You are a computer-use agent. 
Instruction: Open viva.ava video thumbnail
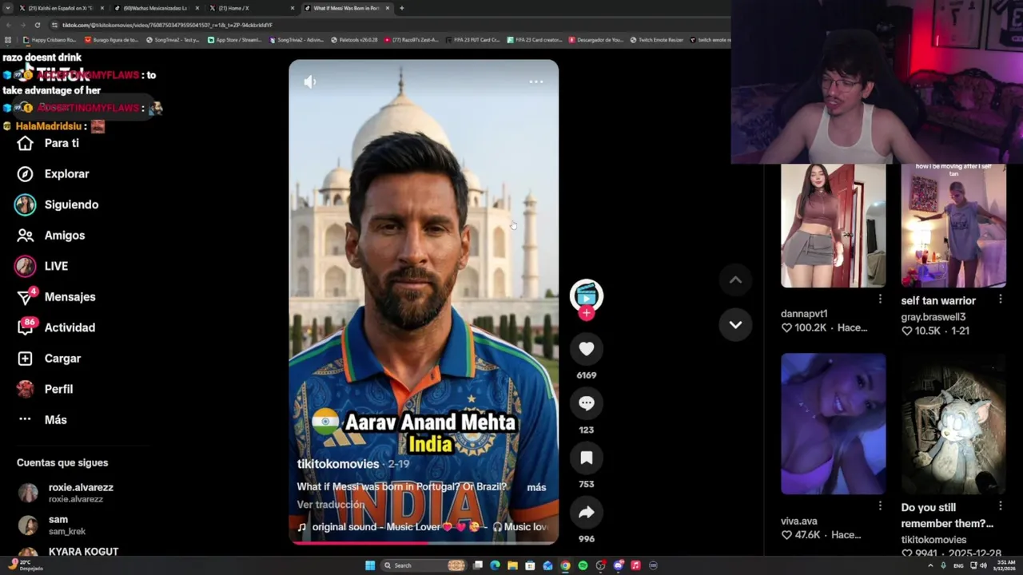point(833,424)
